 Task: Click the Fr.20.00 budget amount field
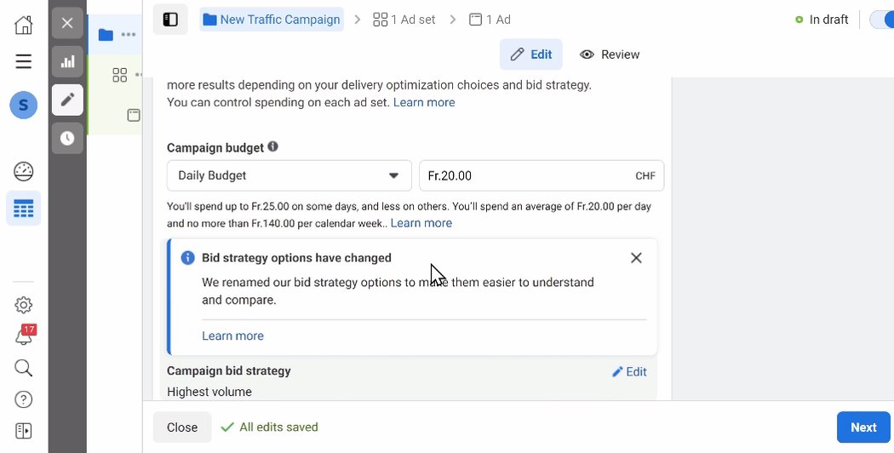click(542, 175)
